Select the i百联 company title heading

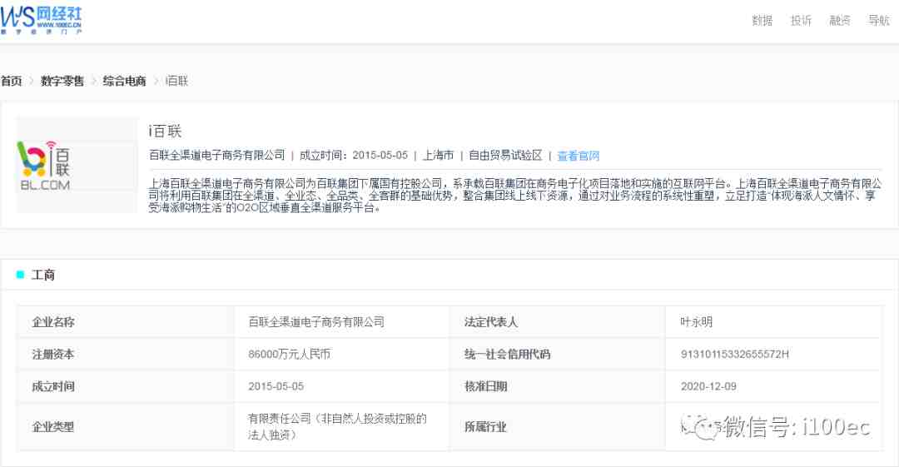coord(165,132)
